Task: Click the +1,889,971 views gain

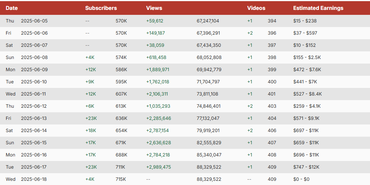Action: point(158,70)
